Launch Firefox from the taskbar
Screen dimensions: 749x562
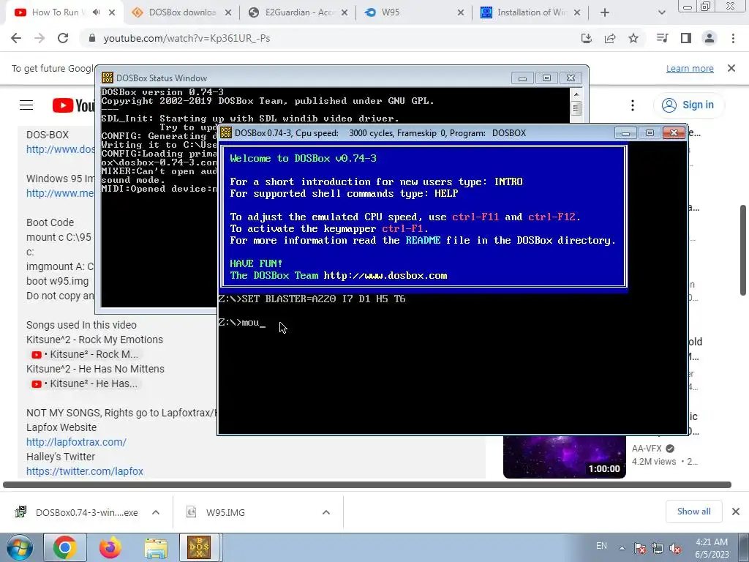110,547
